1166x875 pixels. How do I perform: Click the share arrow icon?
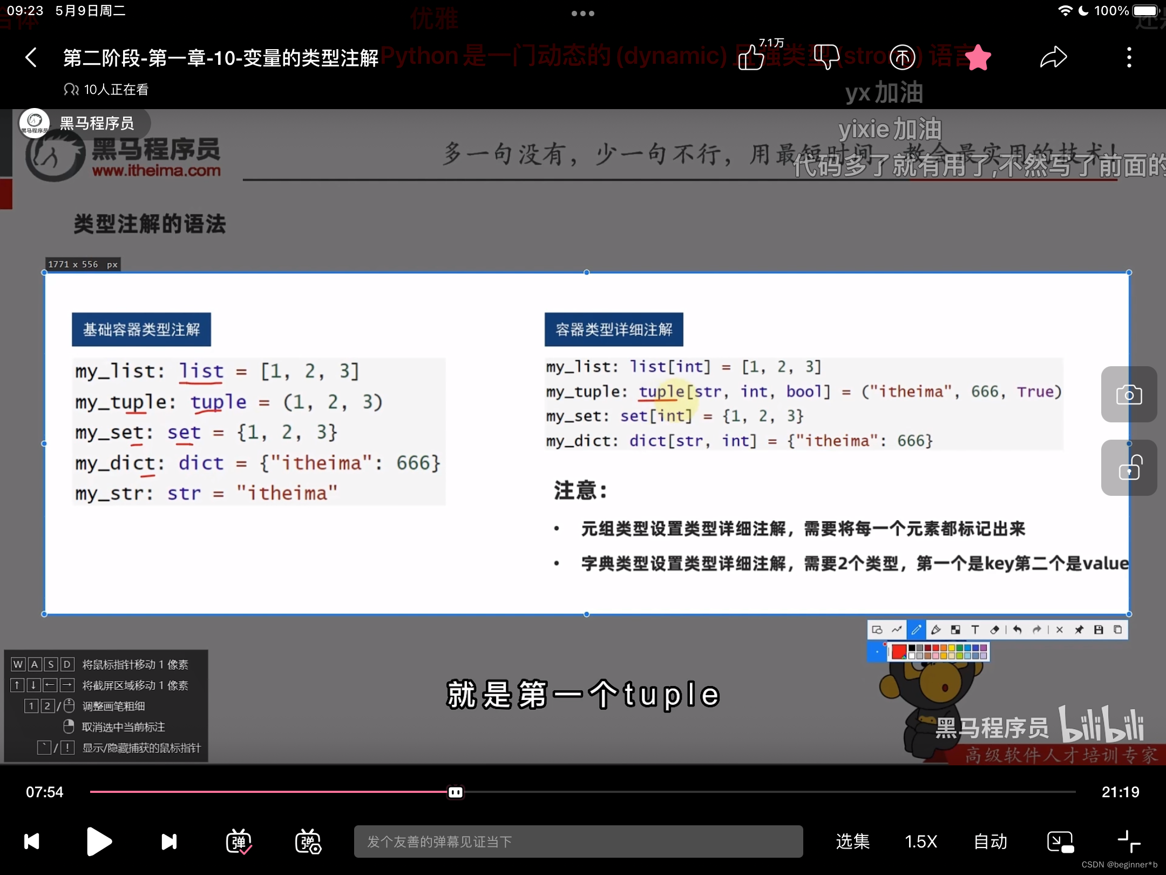point(1053,57)
